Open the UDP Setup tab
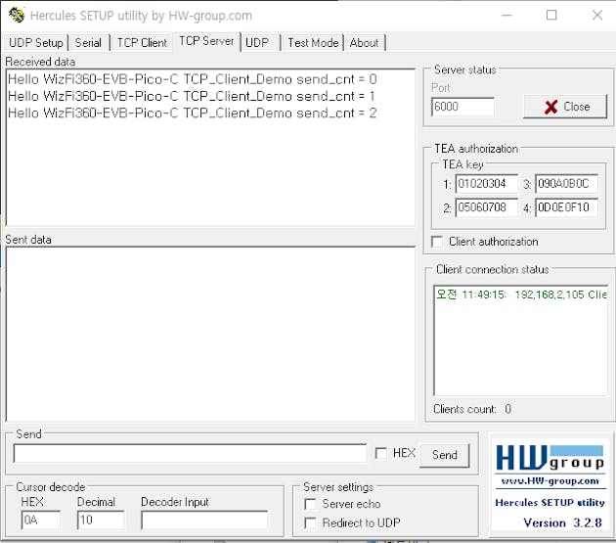616x543 pixels. pyautogui.click(x=36, y=42)
